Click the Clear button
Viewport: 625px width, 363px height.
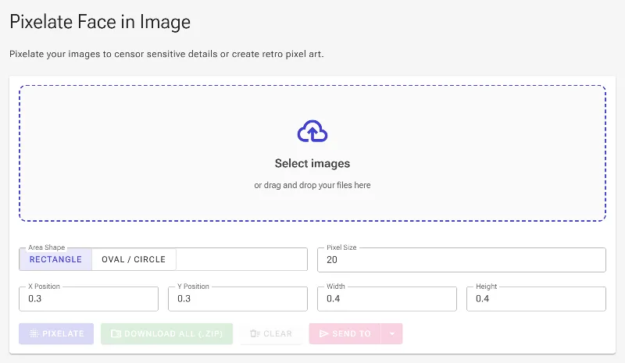(271, 333)
